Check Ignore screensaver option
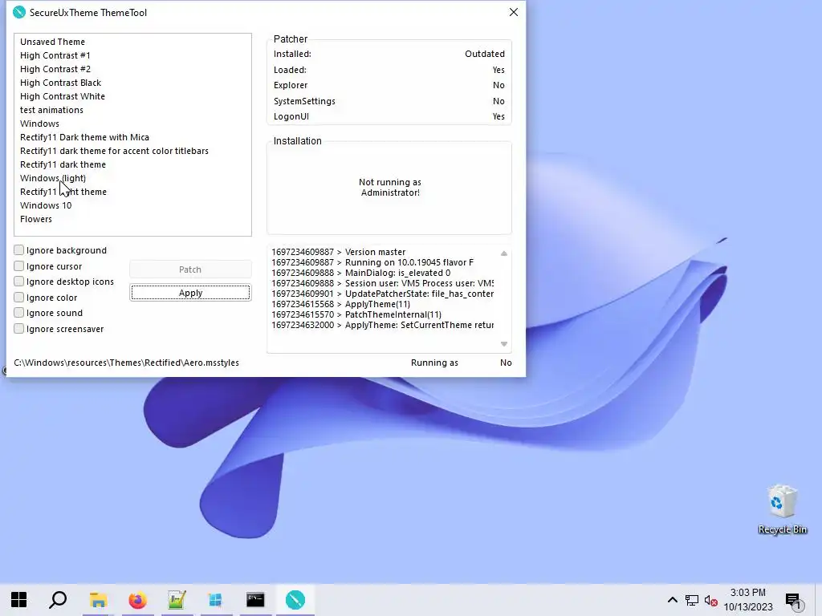The image size is (822, 616). [x=19, y=328]
